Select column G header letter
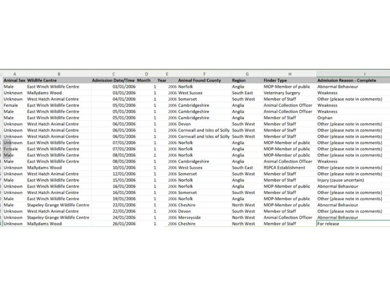390x292 pixels. [x=247, y=74]
